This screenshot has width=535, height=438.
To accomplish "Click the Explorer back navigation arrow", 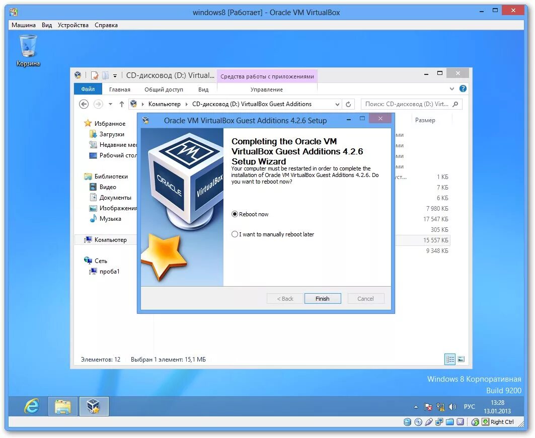I will tap(84, 104).
